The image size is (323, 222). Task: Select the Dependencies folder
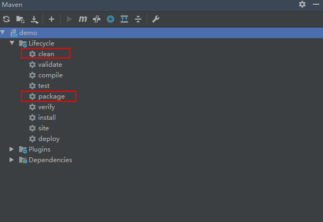click(46, 160)
